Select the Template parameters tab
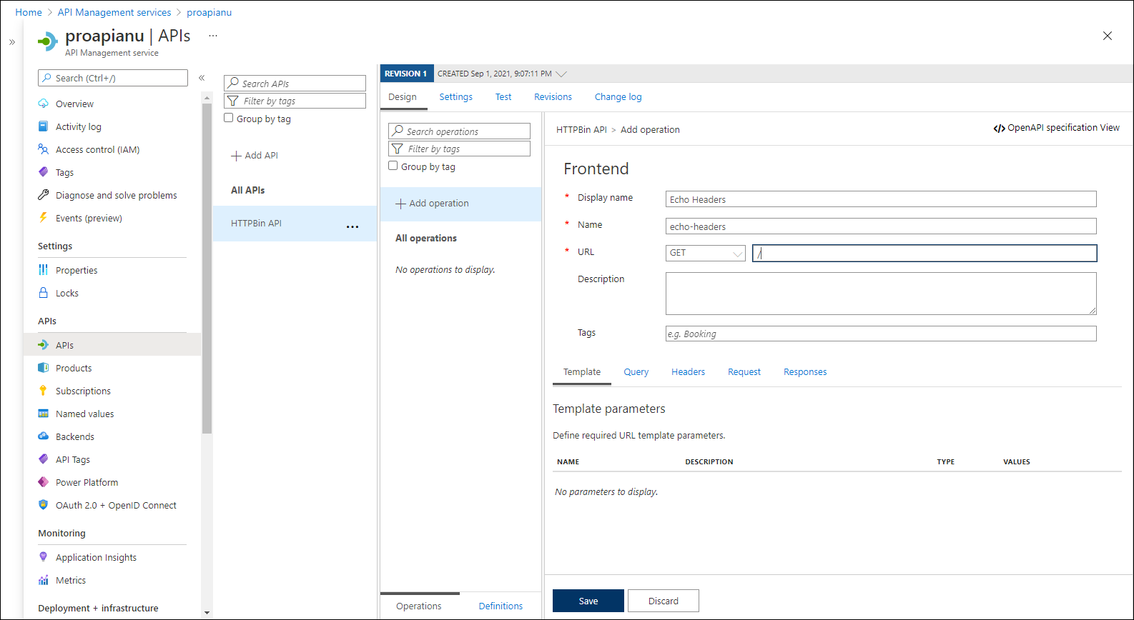Viewport: 1134px width, 620px height. click(582, 372)
